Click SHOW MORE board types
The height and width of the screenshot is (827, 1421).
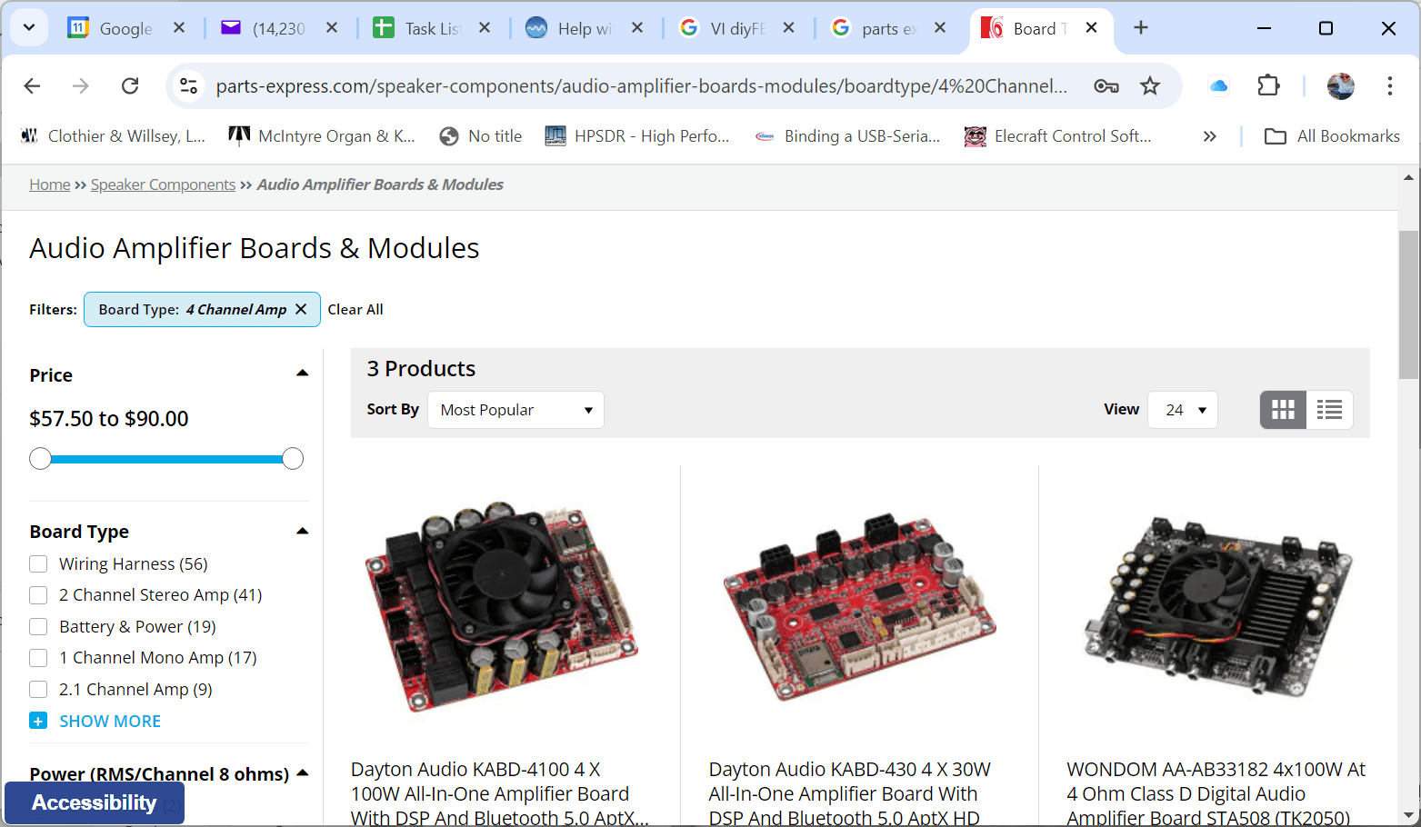[110, 721]
